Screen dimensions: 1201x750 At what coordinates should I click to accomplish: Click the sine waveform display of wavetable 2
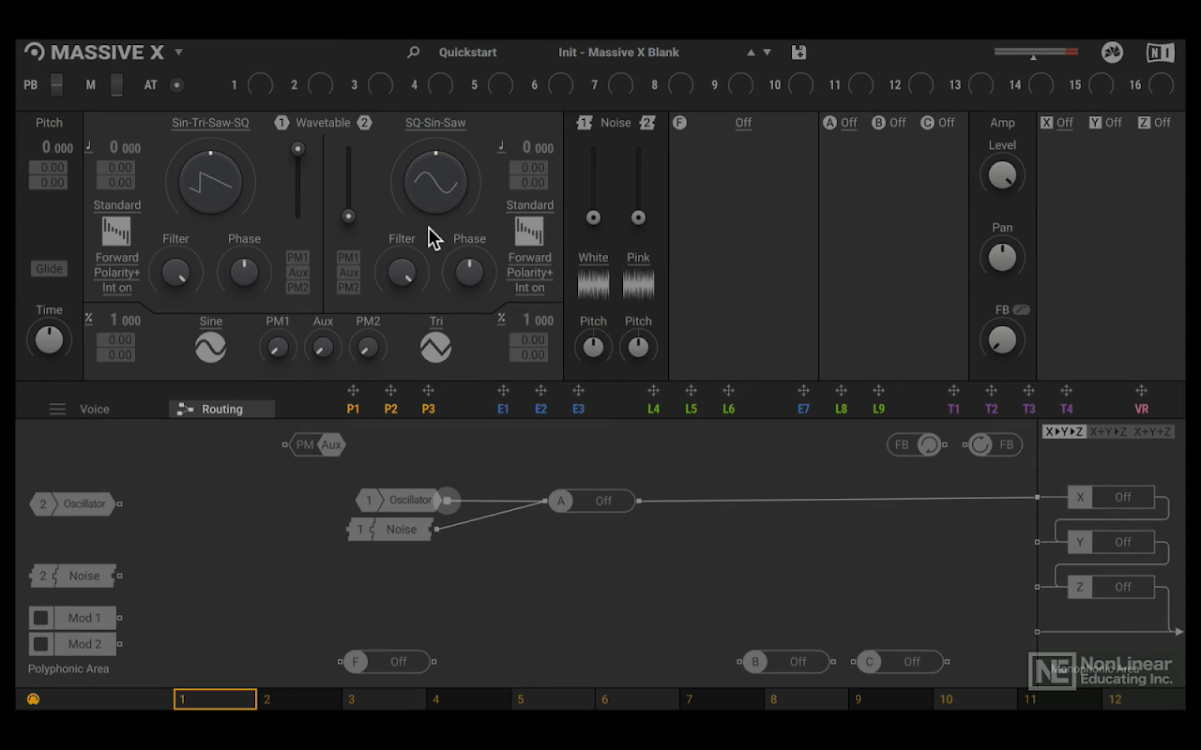pos(435,182)
